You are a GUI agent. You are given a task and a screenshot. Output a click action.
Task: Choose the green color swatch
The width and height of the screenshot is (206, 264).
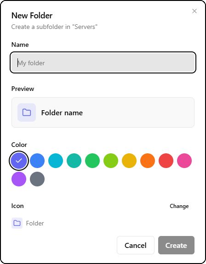[92, 161]
